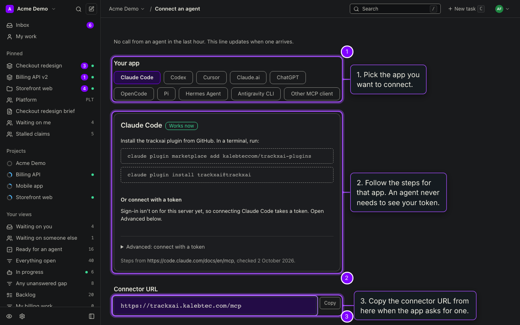
Task: Click the claude plugin install trackxai command
Action: pos(227,175)
